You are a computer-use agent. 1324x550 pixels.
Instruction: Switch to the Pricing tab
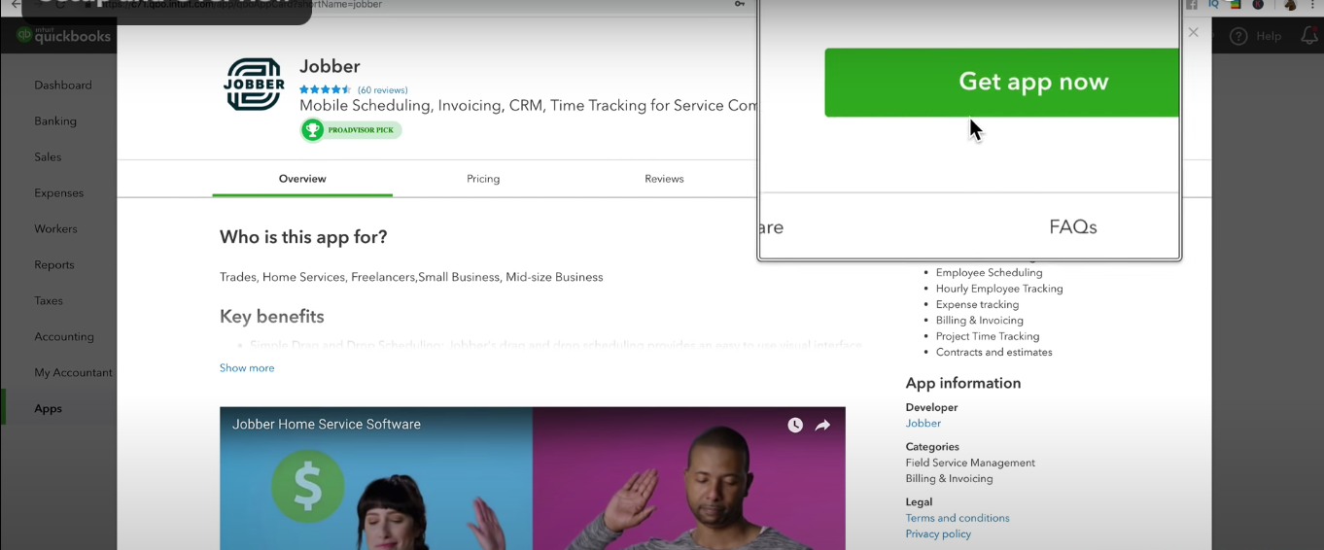(x=483, y=179)
